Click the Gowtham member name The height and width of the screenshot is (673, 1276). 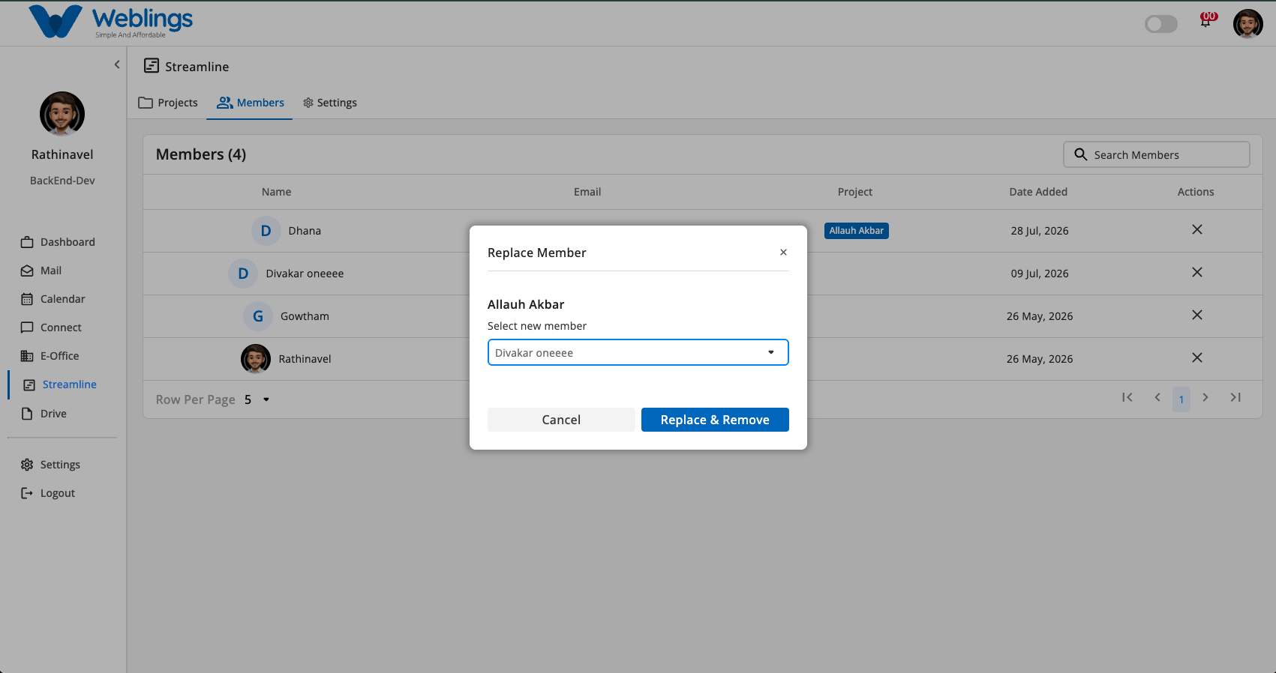point(305,316)
